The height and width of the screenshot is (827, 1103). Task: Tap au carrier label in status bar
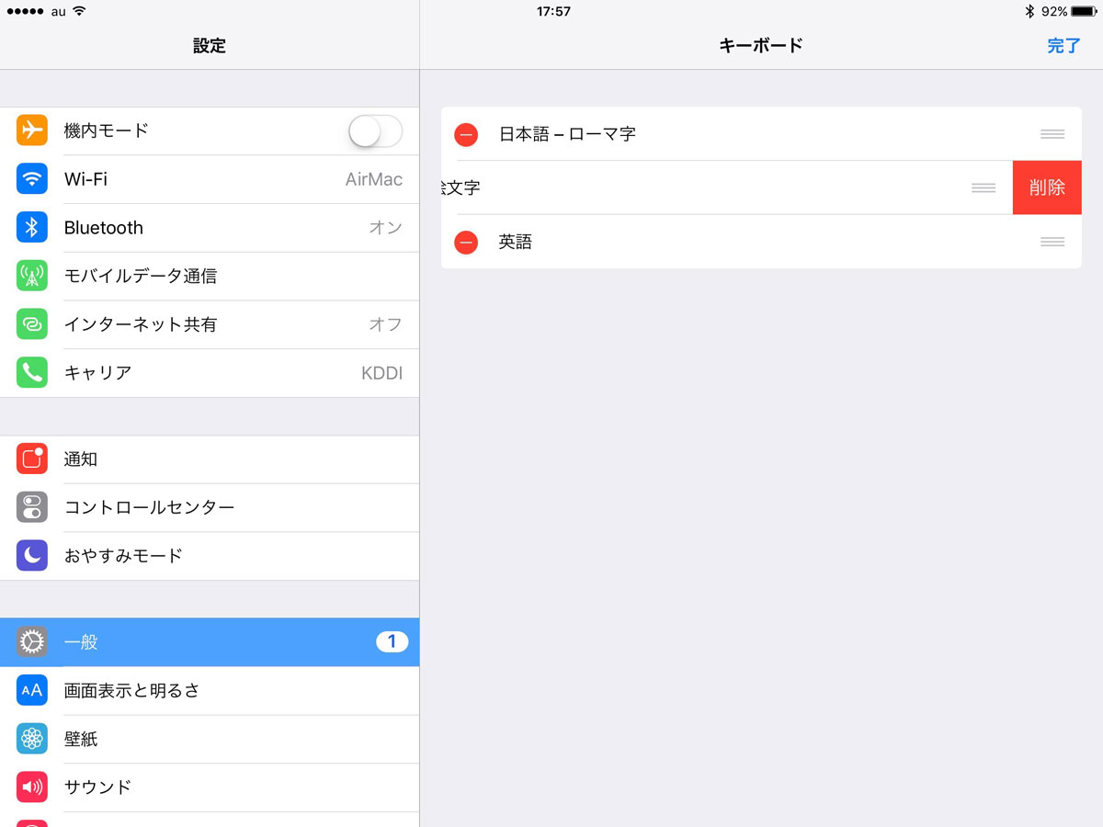point(58,11)
